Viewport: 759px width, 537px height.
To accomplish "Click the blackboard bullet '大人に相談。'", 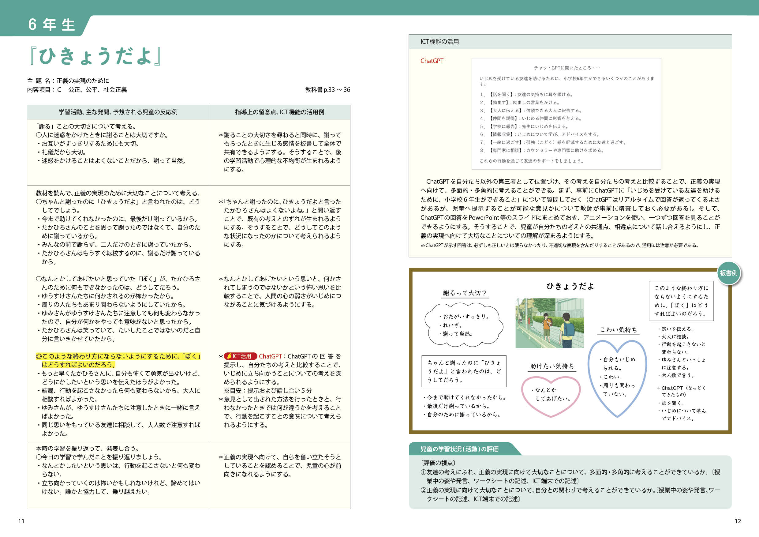I will 674,336.
